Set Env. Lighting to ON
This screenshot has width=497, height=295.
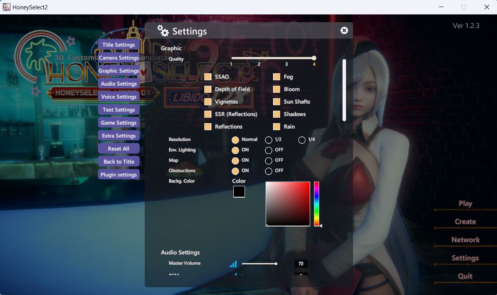(235, 150)
